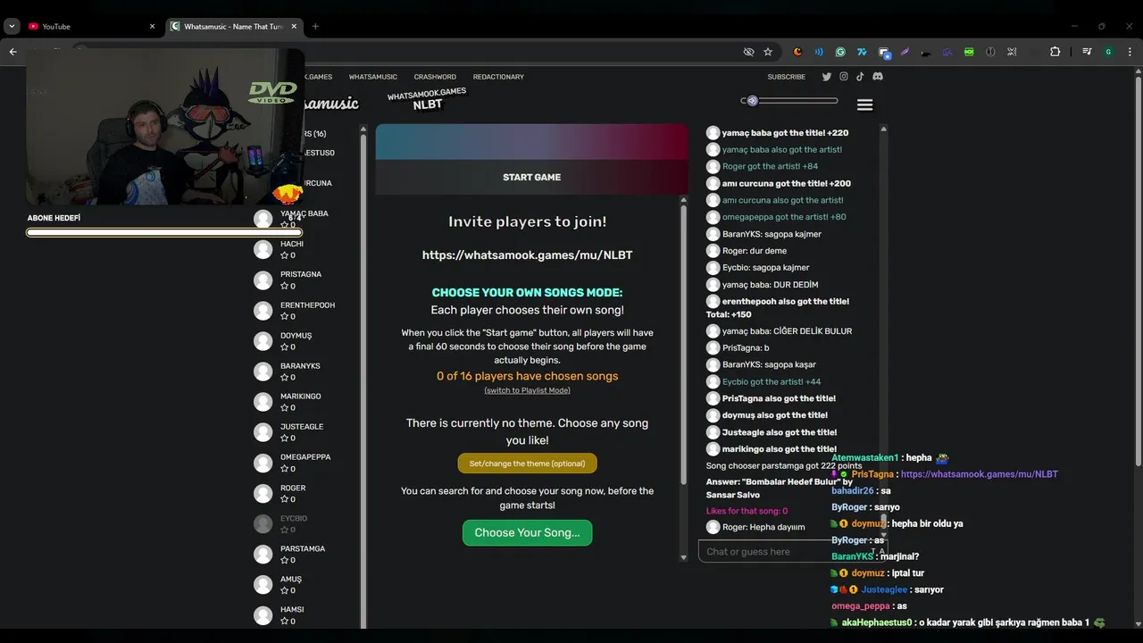Image resolution: width=1143 pixels, height=643 pixels.
Task: Open the blue sound-waves extension icon
Action: pos(819,52)
